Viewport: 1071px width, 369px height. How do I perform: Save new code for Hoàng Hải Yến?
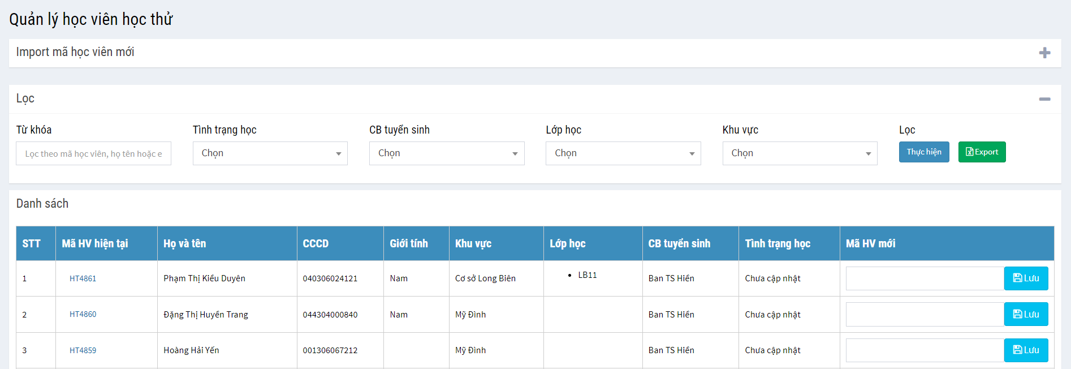pos(1025,350)
